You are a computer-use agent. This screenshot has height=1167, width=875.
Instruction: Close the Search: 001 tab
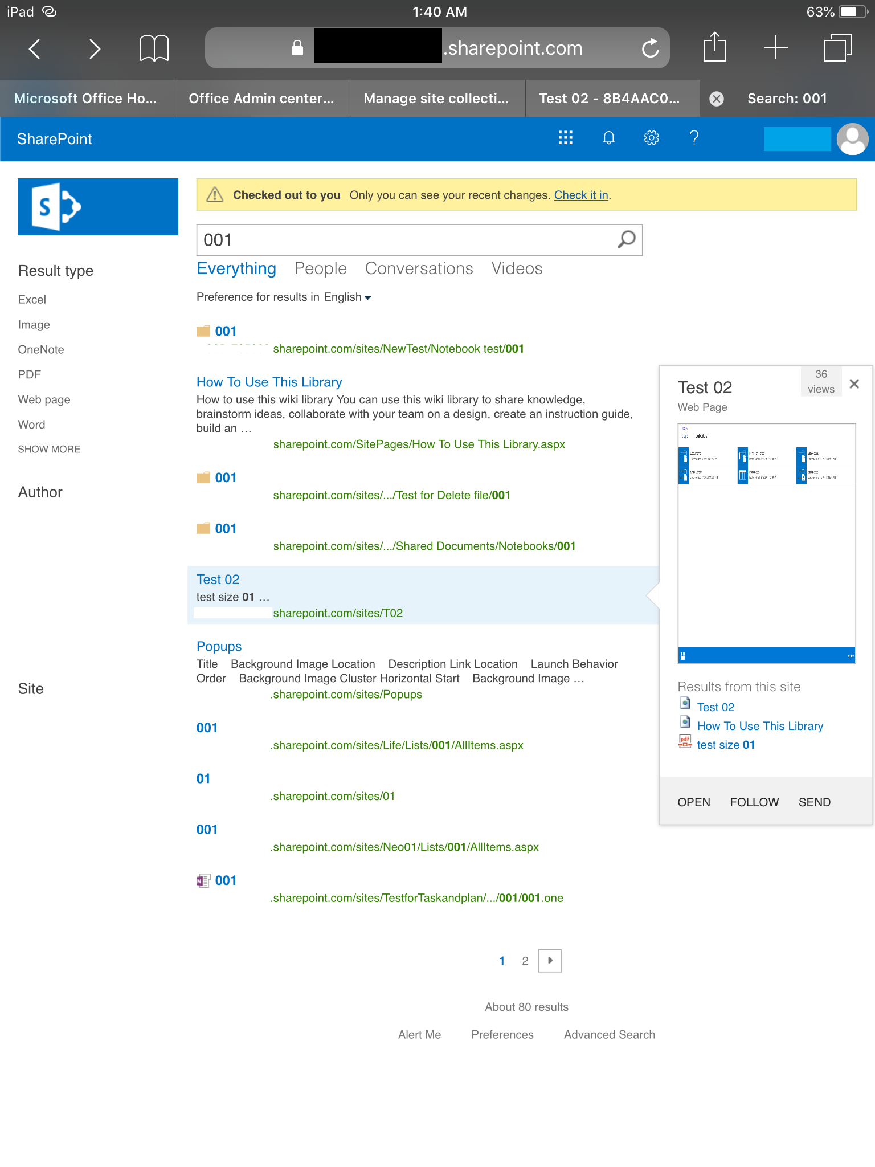point(717,99)
